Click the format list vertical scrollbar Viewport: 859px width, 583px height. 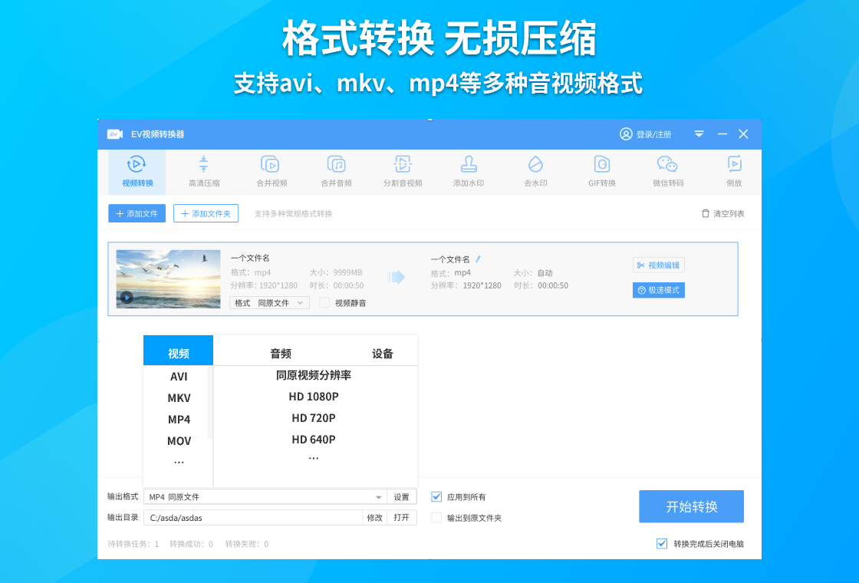[210, 403]
